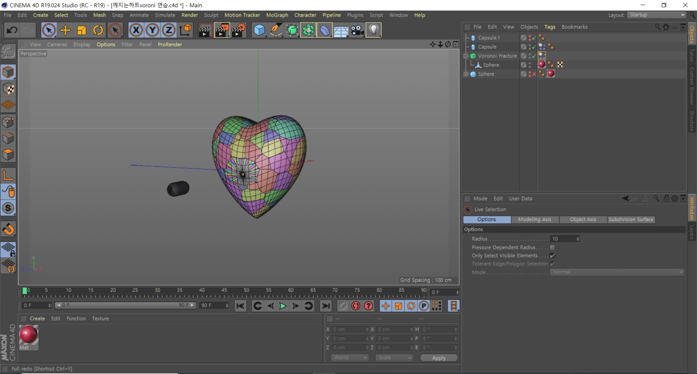Viewport: 697px width, 374px height.
Task: Enable Points mode
Action: [8, 122]
